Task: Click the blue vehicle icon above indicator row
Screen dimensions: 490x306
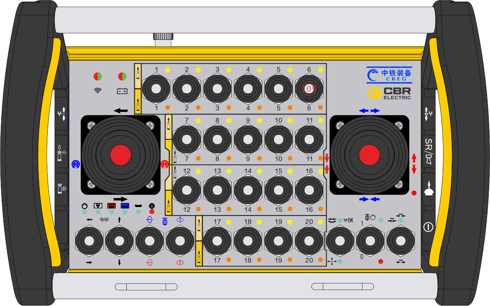Action: (x=125, y=205)
